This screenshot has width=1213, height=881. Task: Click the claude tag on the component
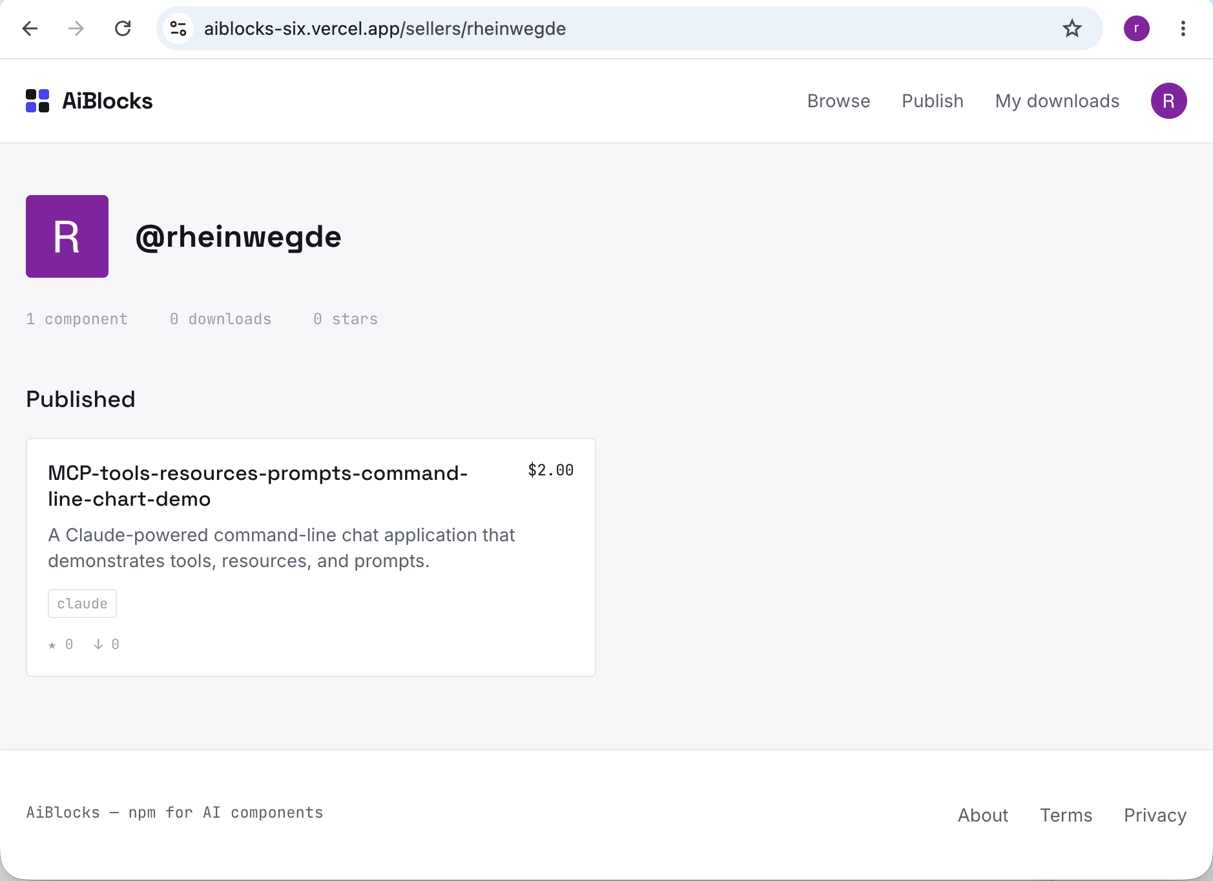point(82,603)
